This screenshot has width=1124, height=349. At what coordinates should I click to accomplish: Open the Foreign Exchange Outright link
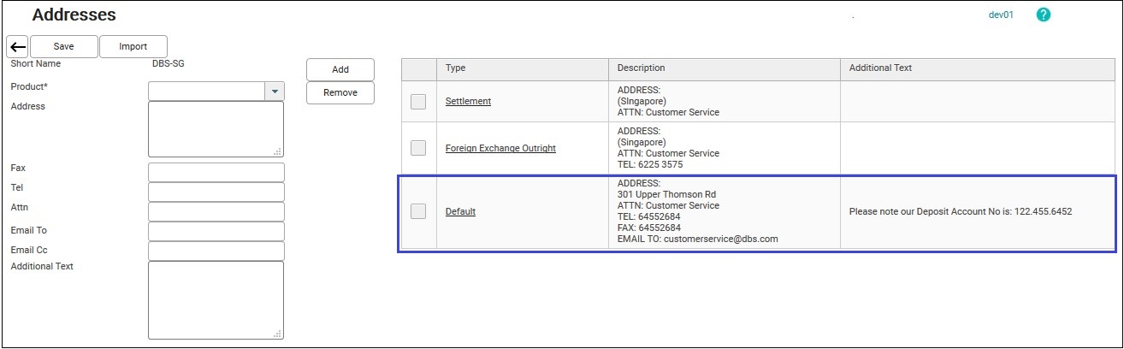click(x=500, y=148)
